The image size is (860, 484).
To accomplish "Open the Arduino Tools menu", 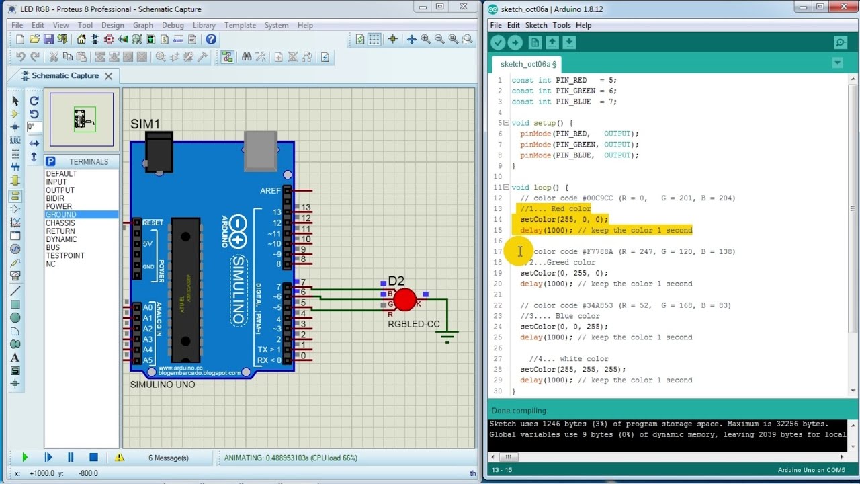I will point(562,25).
